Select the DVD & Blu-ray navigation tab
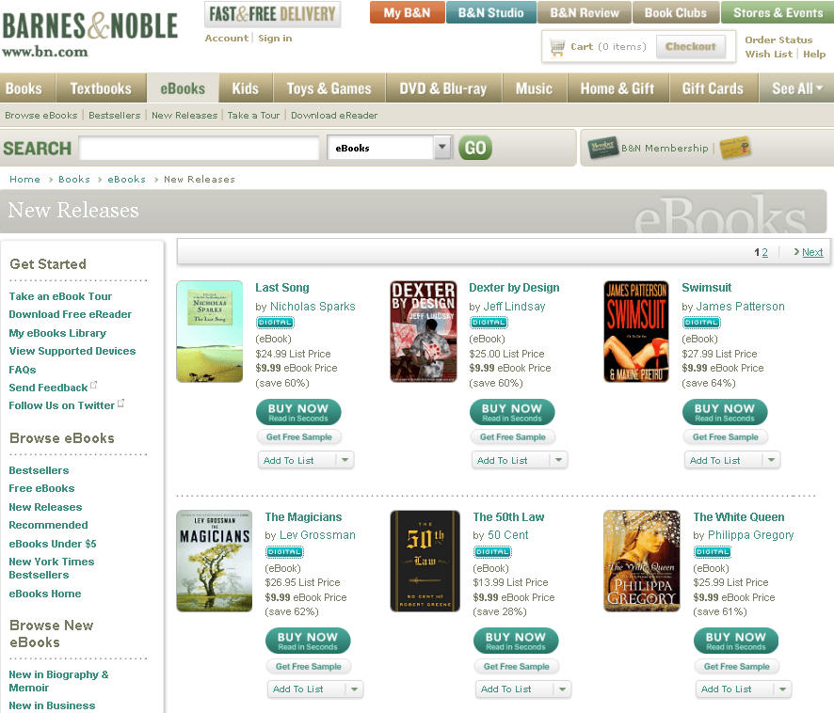 (443, 88)
